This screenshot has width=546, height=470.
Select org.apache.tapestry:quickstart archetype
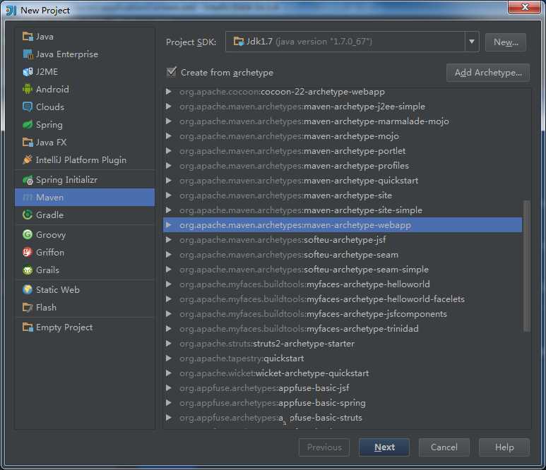click(x=343, y=358)
